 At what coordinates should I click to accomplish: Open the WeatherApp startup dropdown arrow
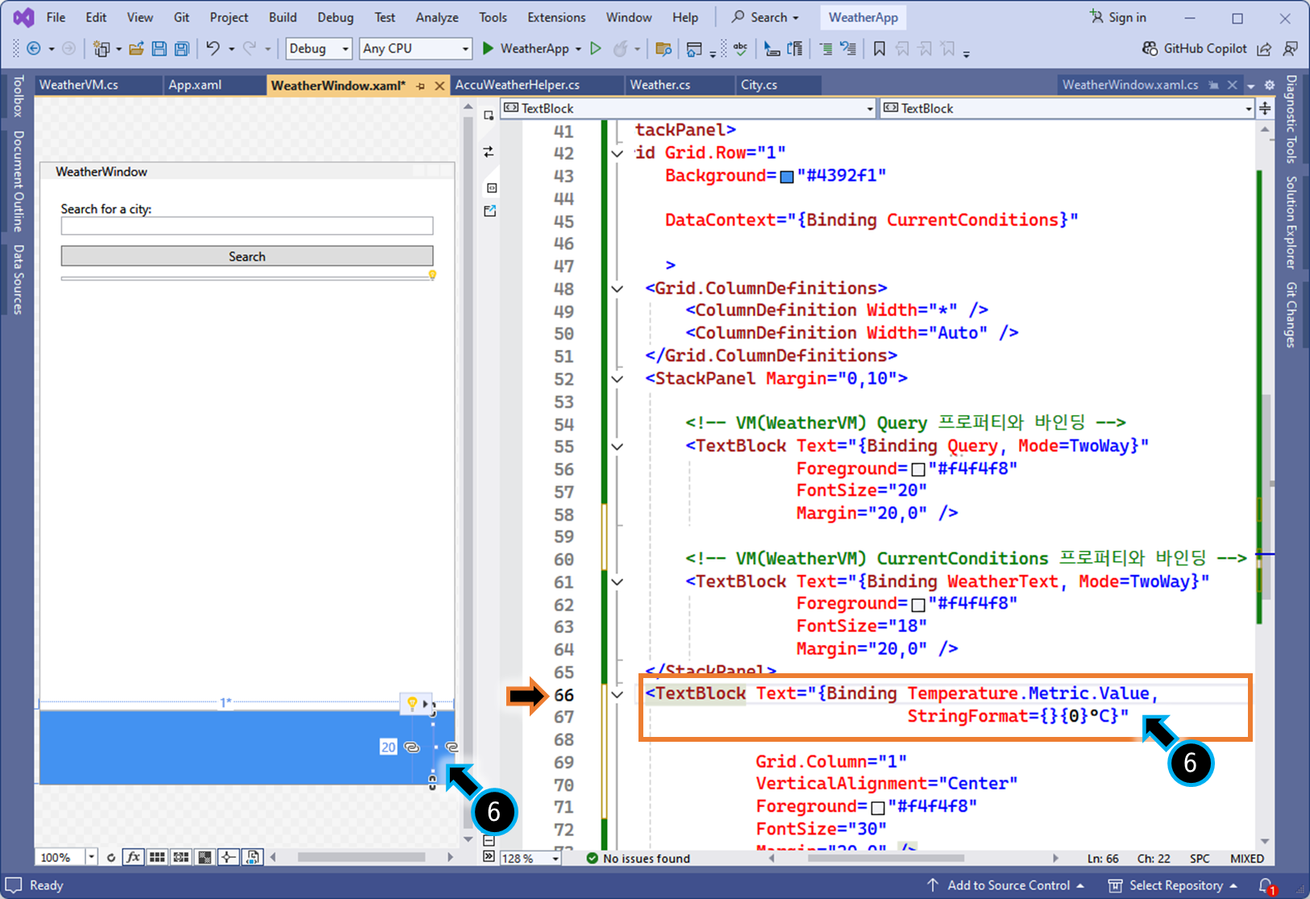(x=578, y=49)
